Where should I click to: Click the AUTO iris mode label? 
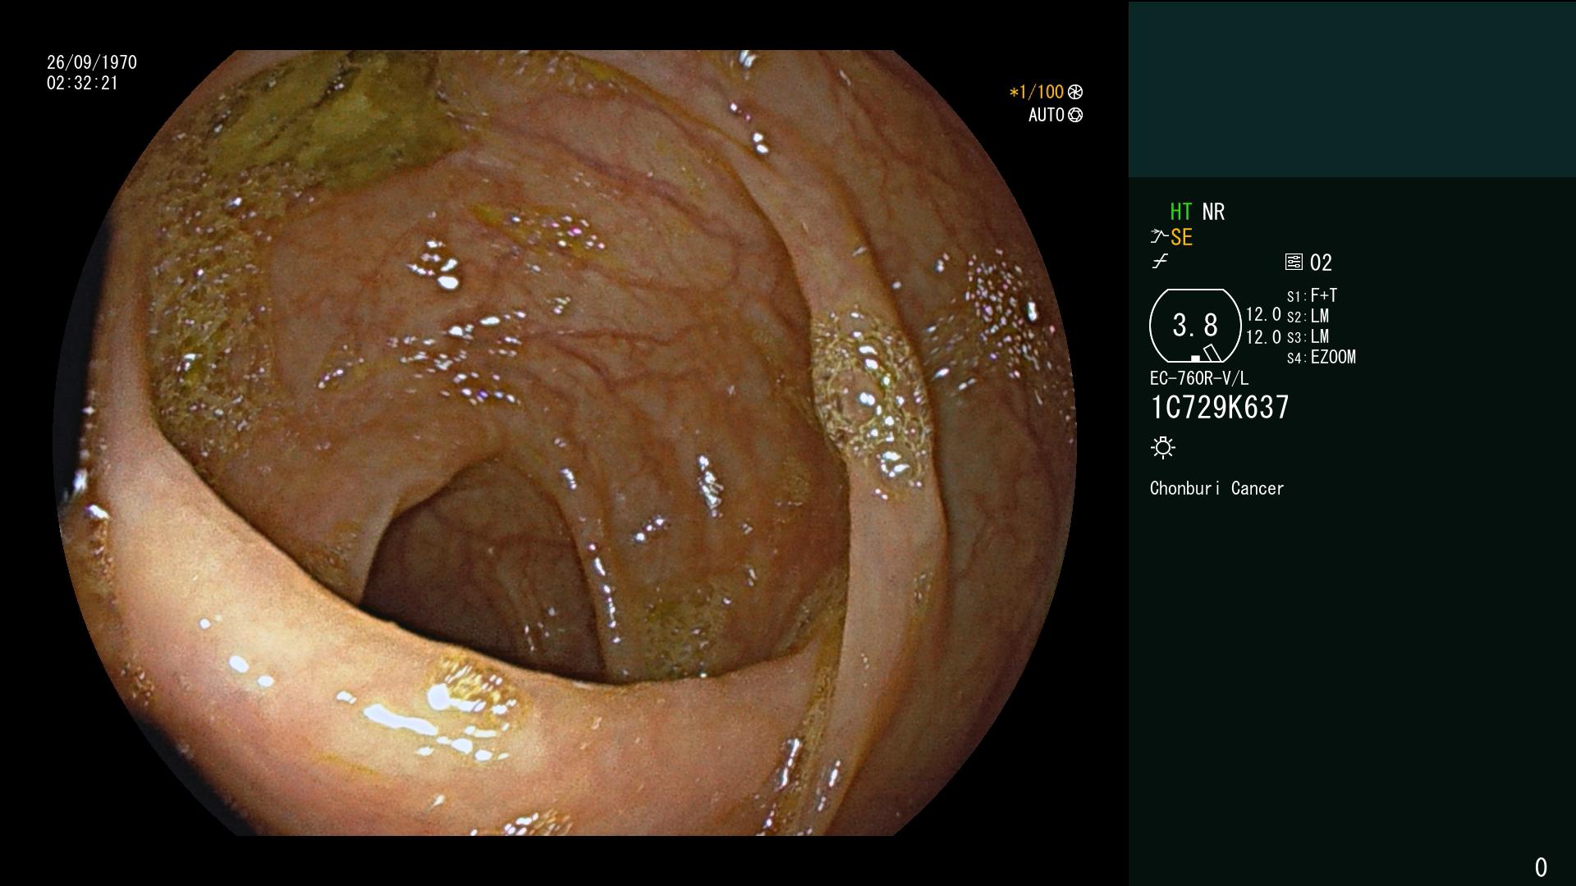click(1047, 115)
